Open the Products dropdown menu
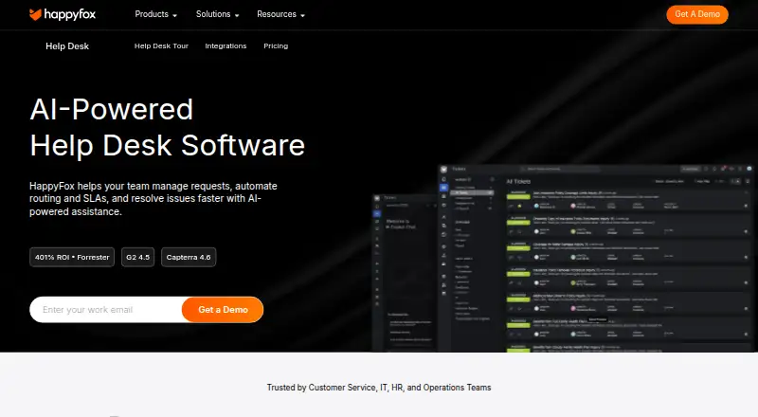The image size is (758, 417). [155, 14]
